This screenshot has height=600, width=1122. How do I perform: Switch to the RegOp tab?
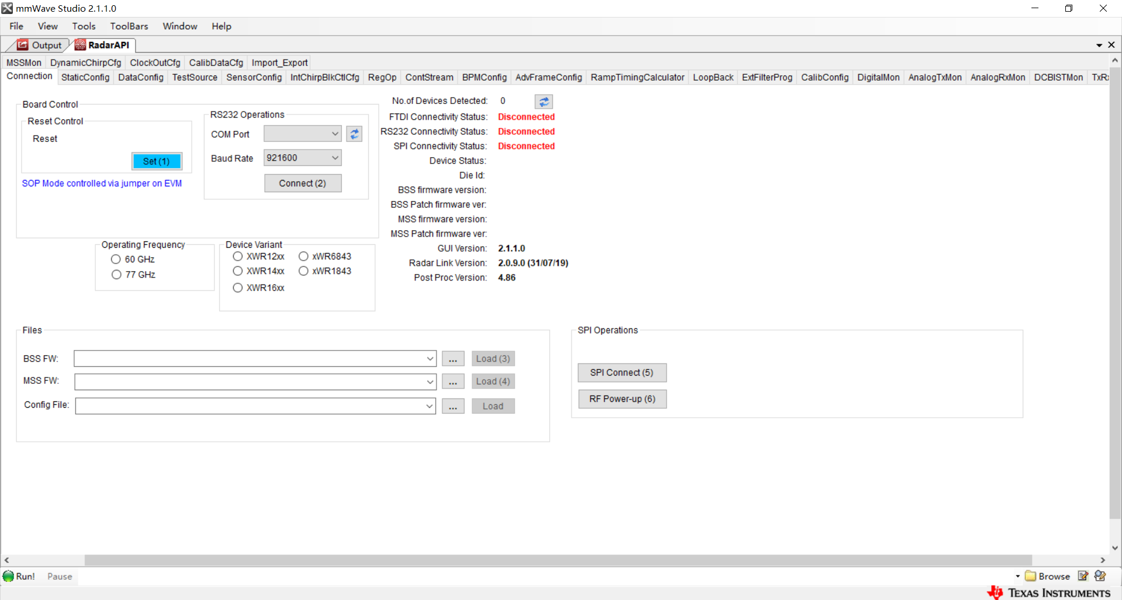[382, 78]
